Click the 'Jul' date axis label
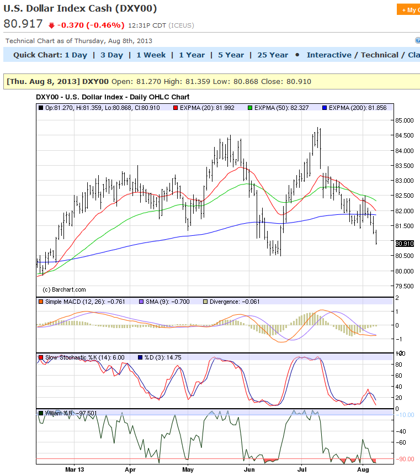Viewport: 420px width, 475px height. tap(302, 469)
